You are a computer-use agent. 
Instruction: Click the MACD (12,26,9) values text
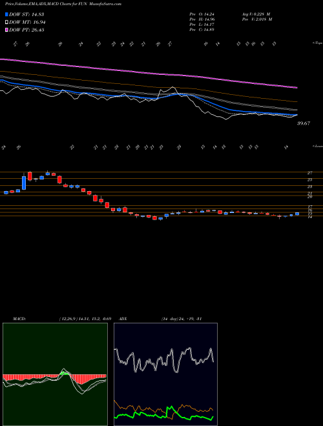pos(85,318)
